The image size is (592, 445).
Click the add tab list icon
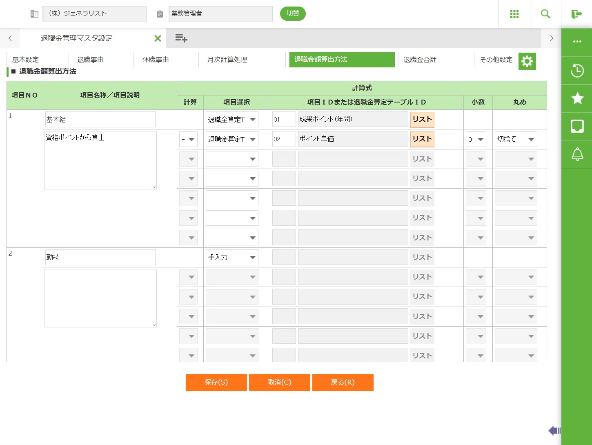pos(181,38)
